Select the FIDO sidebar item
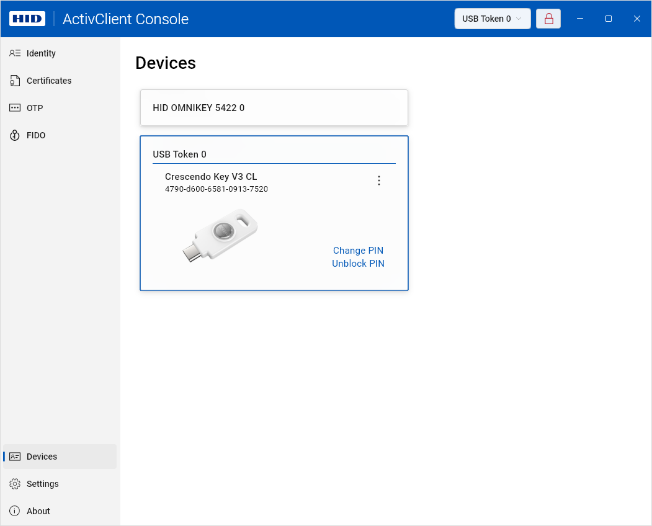 point(36,135)
